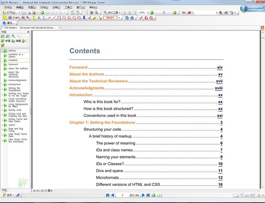Select the Arrow drawing tool
This screenshot has width=265, height=203.
(49, 18)
